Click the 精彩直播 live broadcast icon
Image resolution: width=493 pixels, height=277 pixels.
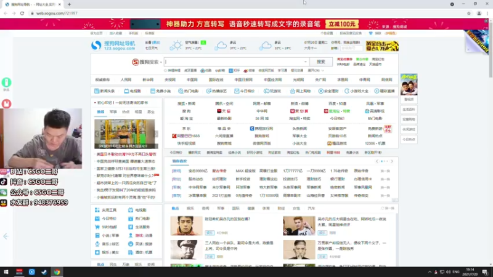[x=377, y=91]
